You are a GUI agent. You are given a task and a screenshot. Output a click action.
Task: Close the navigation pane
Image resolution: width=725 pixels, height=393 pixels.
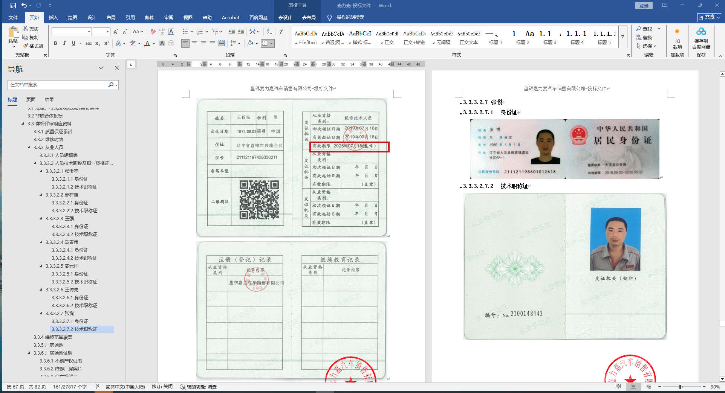pos(117,68)
